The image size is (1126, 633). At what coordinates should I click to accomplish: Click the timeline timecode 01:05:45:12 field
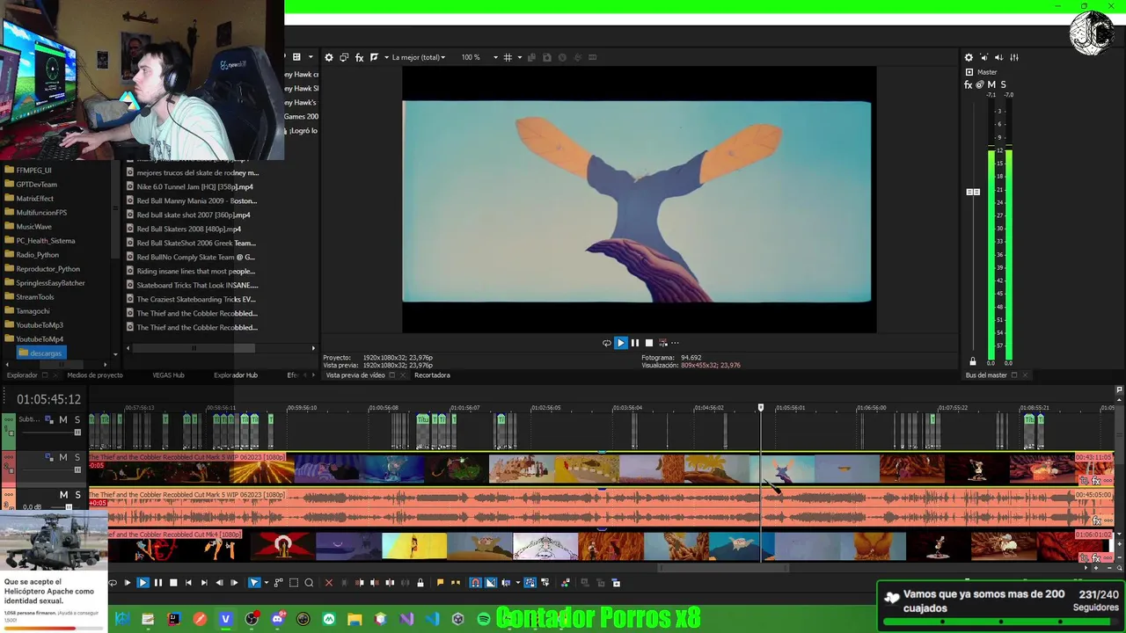point(48,399)
